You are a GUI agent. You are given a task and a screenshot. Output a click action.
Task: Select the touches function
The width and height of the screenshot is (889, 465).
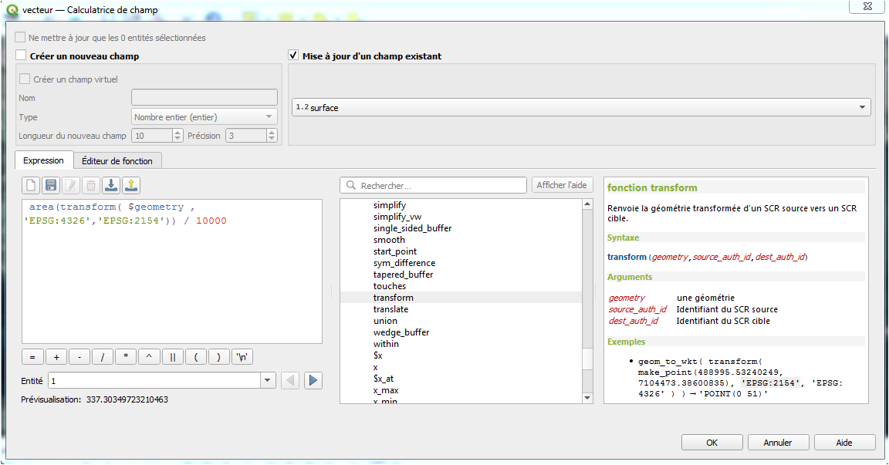390,286
